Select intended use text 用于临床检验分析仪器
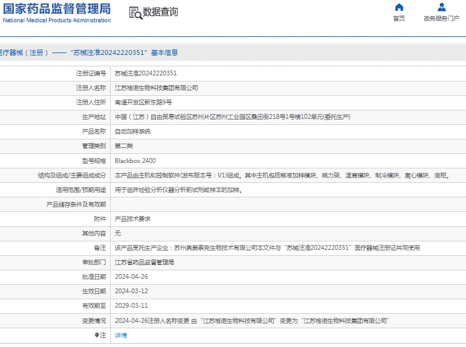466x347 pixels. tap(180, 190)
